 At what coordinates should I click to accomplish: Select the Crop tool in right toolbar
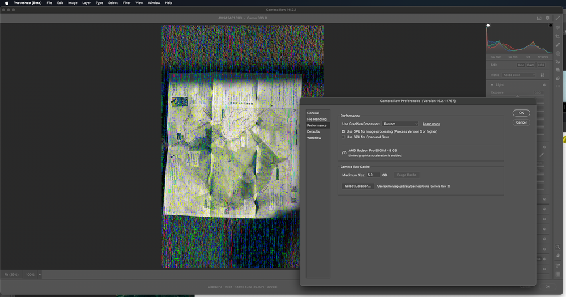pos(558,36)
